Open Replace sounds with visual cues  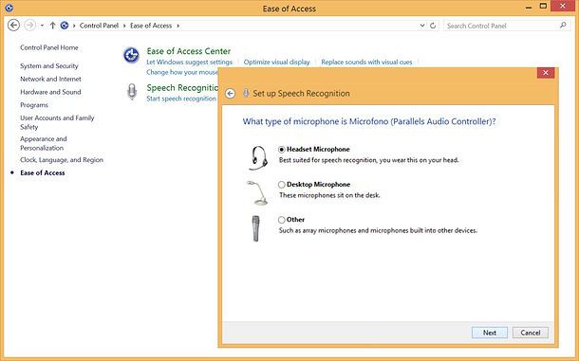click(366, 62)
